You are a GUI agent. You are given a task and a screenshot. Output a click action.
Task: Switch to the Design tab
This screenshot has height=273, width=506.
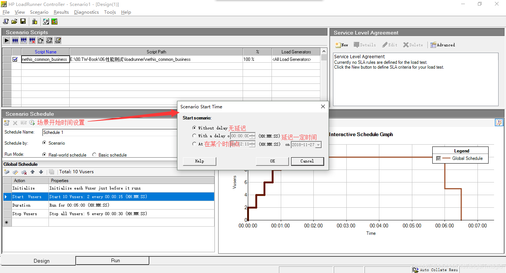pos(39,261)
